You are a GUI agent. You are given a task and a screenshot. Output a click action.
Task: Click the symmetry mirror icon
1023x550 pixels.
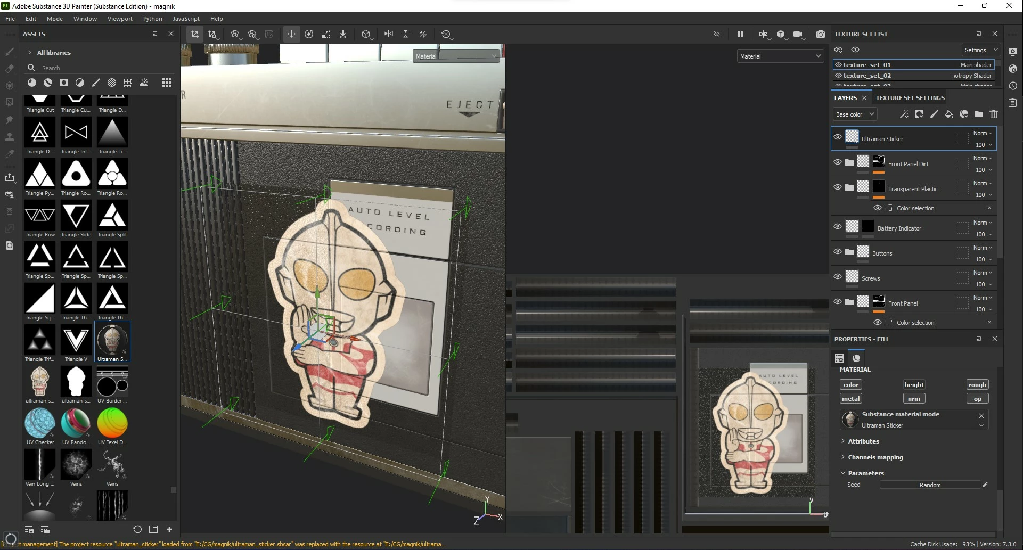click(389, 34)
